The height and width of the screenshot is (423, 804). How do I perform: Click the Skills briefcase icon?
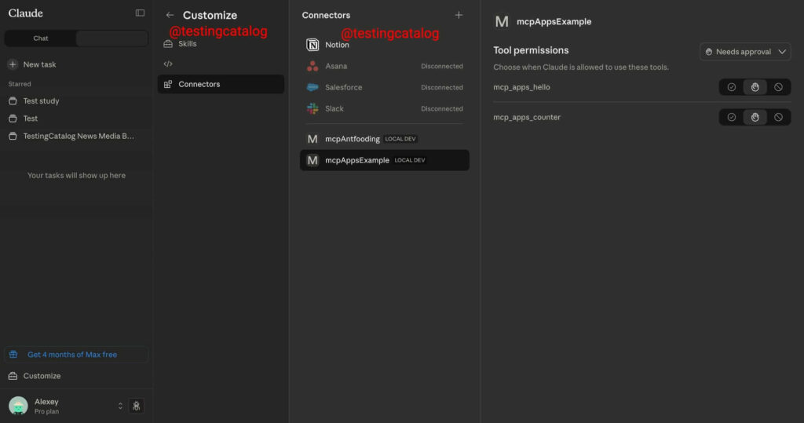168,44
